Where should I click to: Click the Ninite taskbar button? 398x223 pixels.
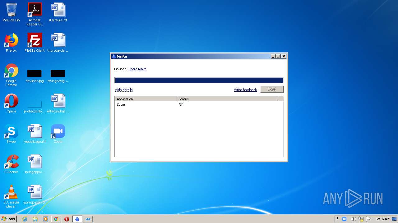77,219
